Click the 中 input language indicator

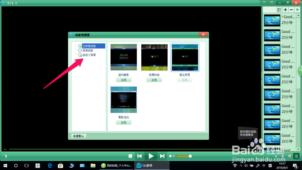[264, 165]
